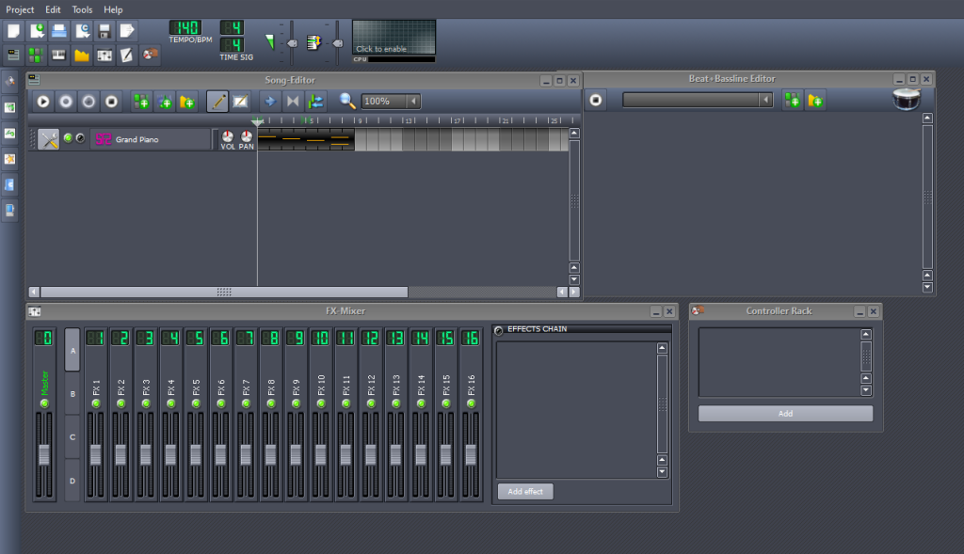This screenshot has width=964, height=554.
Task: Open the Project menu
Action: tap(20, 9)
